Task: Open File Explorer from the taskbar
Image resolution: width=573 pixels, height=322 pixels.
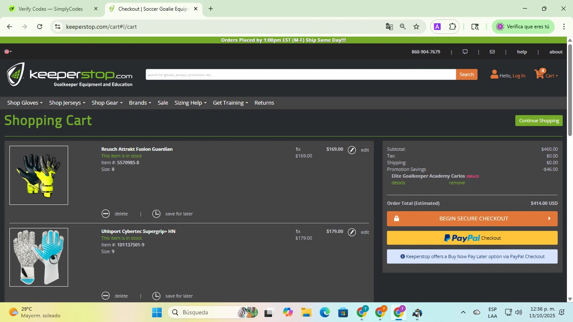Action: click(x=306, y=312)
